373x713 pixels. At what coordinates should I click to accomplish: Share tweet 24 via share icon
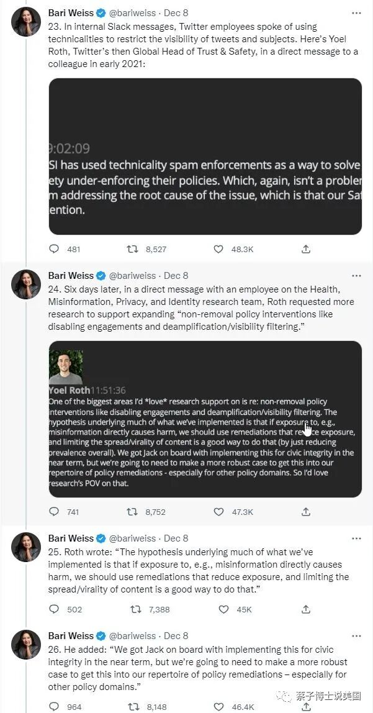point(305,512)
